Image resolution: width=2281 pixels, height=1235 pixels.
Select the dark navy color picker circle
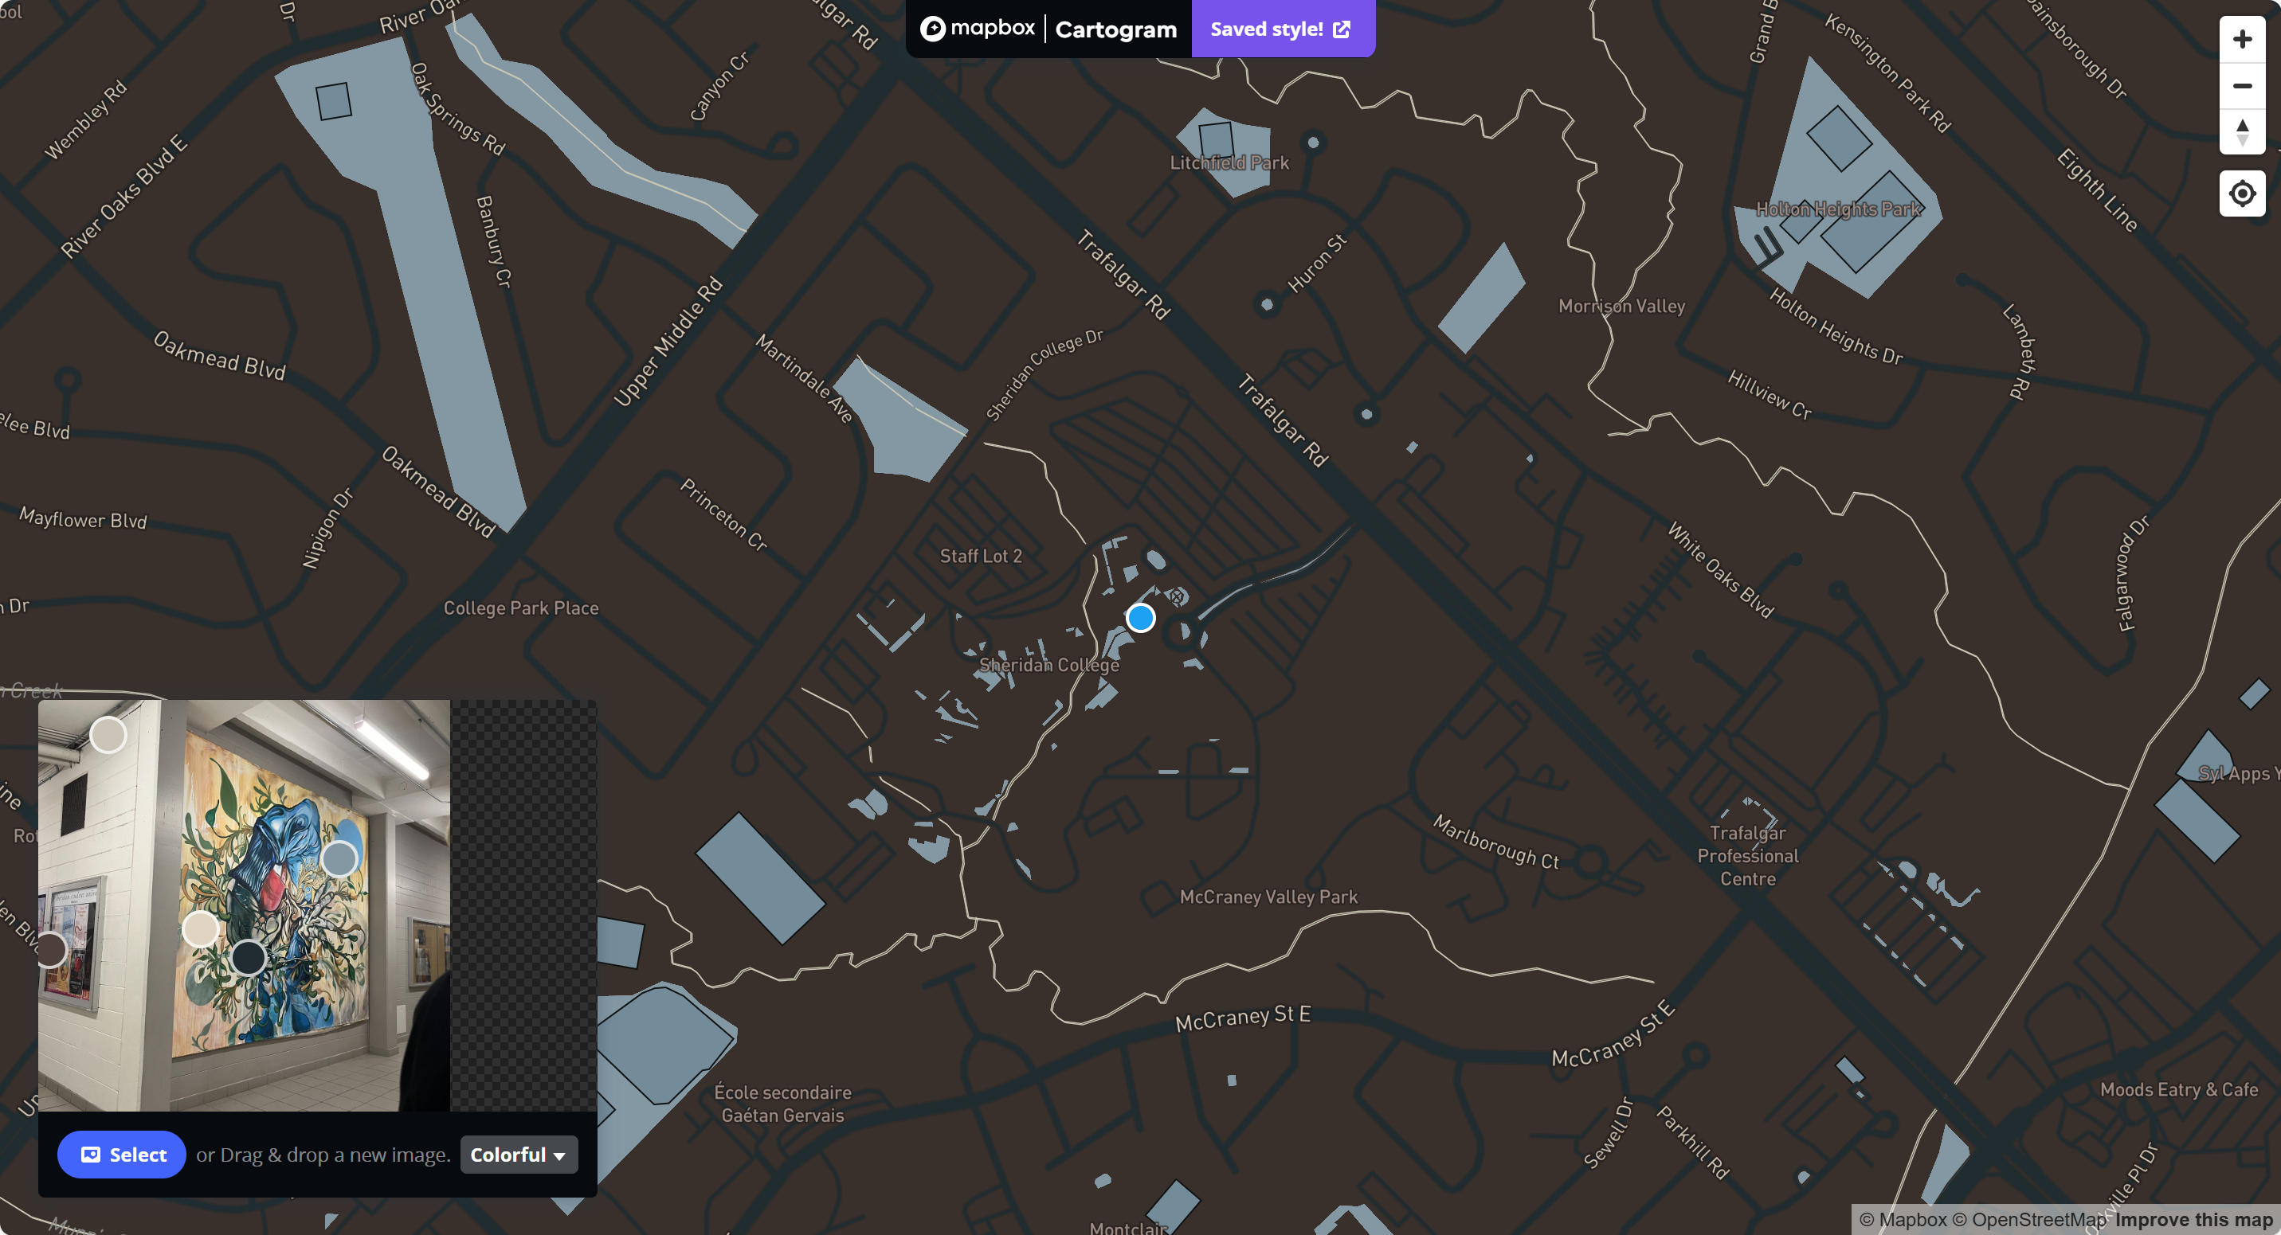tap(248, 957)
